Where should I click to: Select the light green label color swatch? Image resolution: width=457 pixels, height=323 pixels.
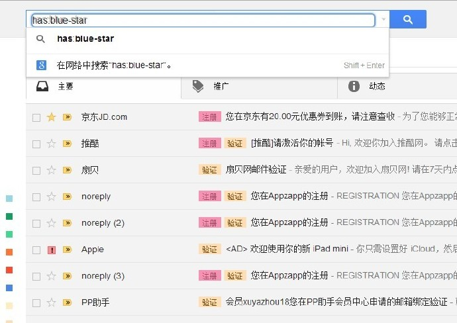[x=9, y=234]
